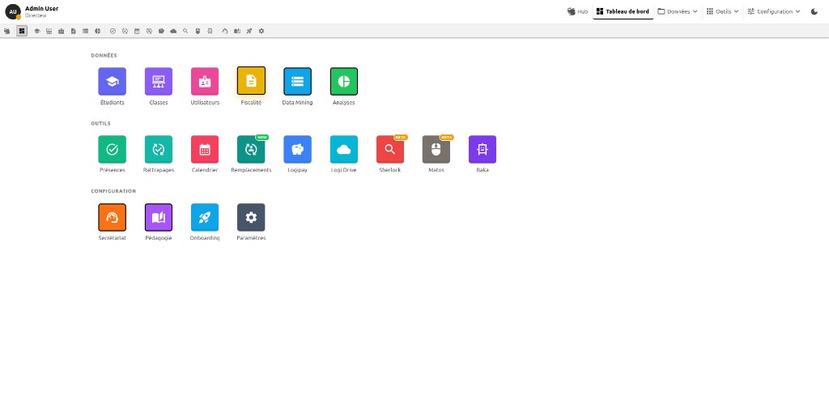
Task: Open the Classes tile
Action: (x=159, y=82)
